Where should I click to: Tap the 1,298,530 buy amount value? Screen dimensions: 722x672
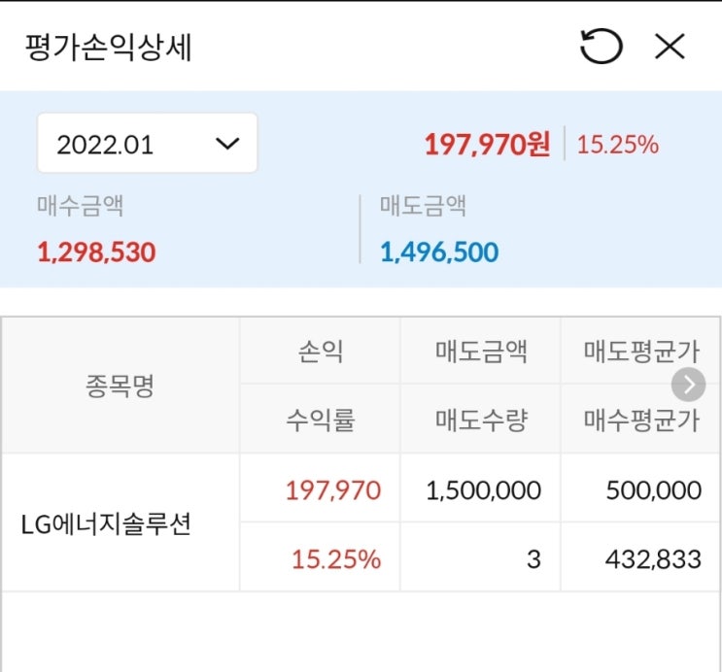coord(97,252)
